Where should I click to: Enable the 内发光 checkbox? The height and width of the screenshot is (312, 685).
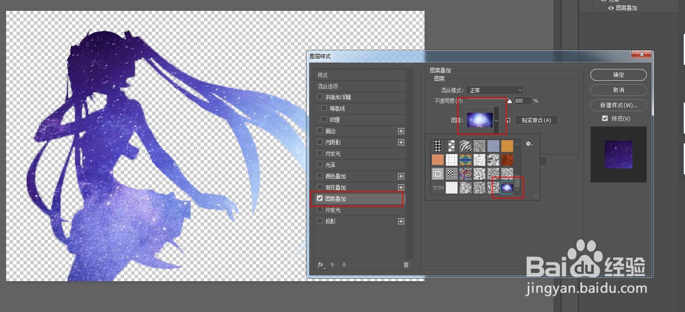(x=320, y=153)
